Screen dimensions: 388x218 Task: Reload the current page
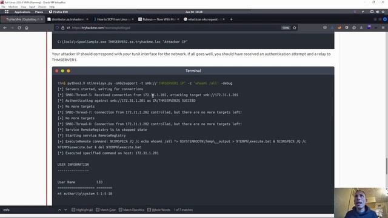click(x=19, y=28)
